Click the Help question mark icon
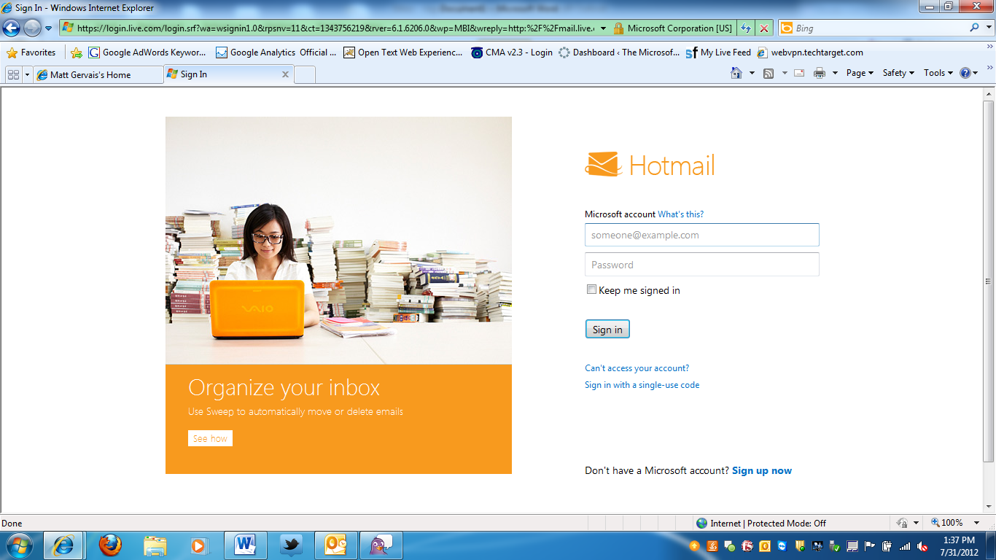Screen dimensions: 996x560 [x=965, y=73]
